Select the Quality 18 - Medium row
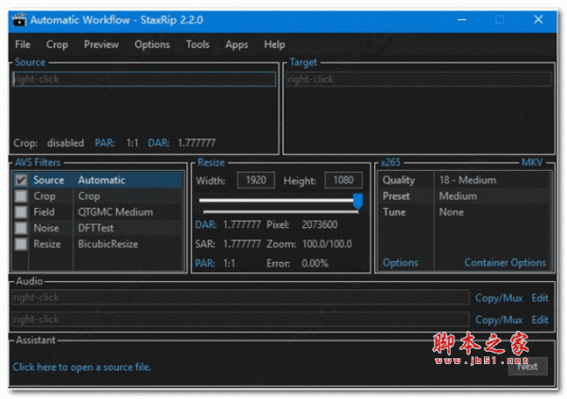567x399 pixels. 464,180
